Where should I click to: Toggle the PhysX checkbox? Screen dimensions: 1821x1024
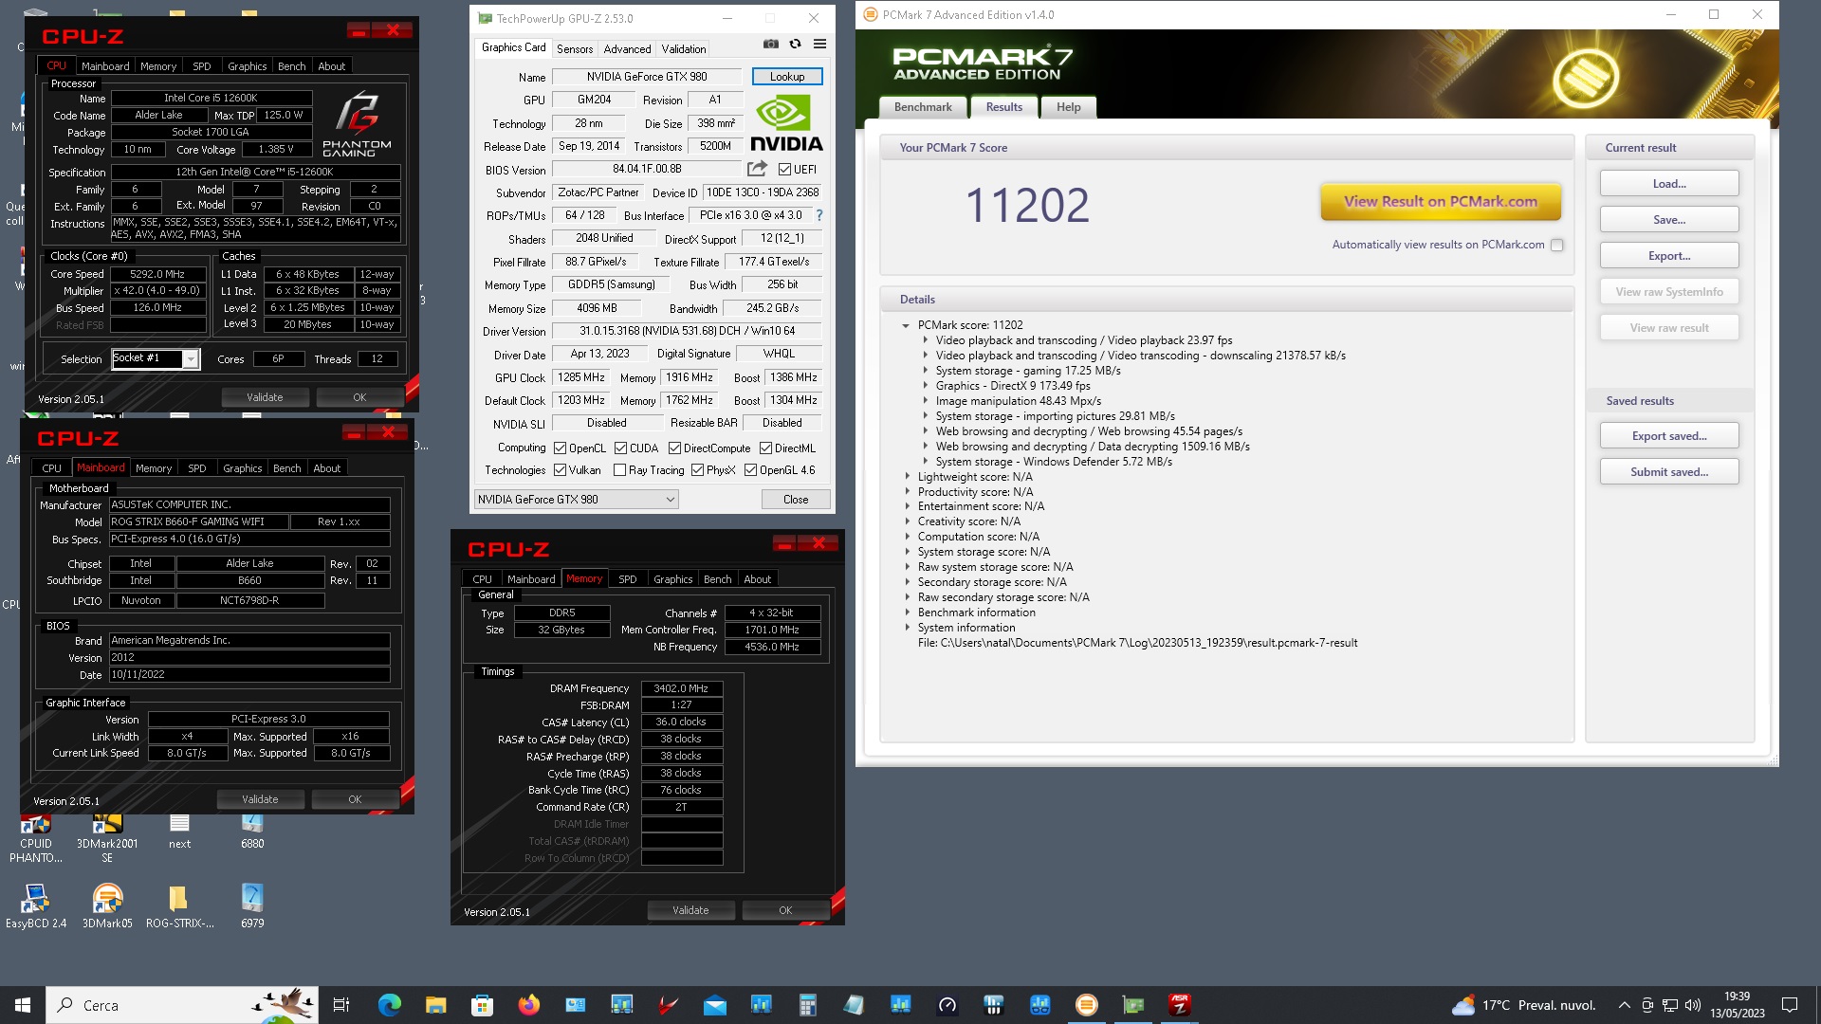(x=697, y=470)
